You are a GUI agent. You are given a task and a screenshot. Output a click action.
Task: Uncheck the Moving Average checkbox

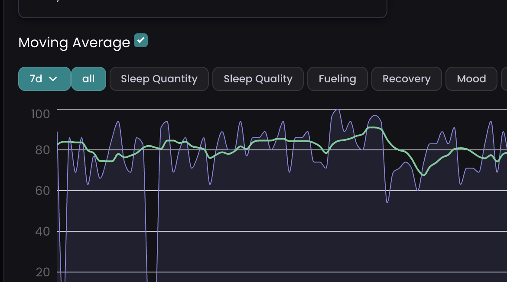[x=141, y=40]
